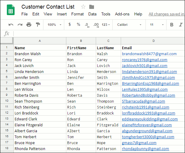Select the paint format roller

(x=38, y=25)
